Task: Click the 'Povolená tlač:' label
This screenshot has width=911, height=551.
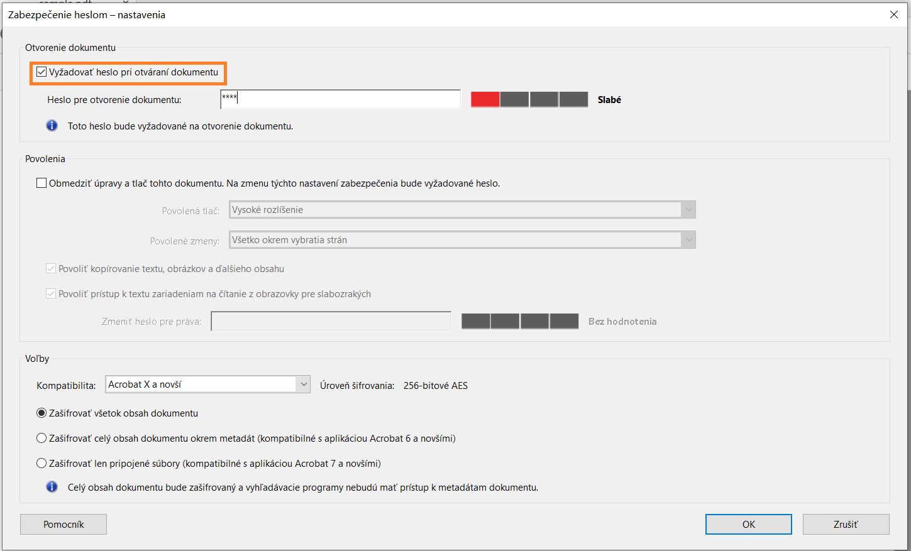Action: pyautogui.click(x=190, y=211)
